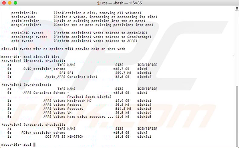This screenshot has height=148, width=239.
Task: Click the terminal cursor at the last prompt
Action: (x=34, y=144)
